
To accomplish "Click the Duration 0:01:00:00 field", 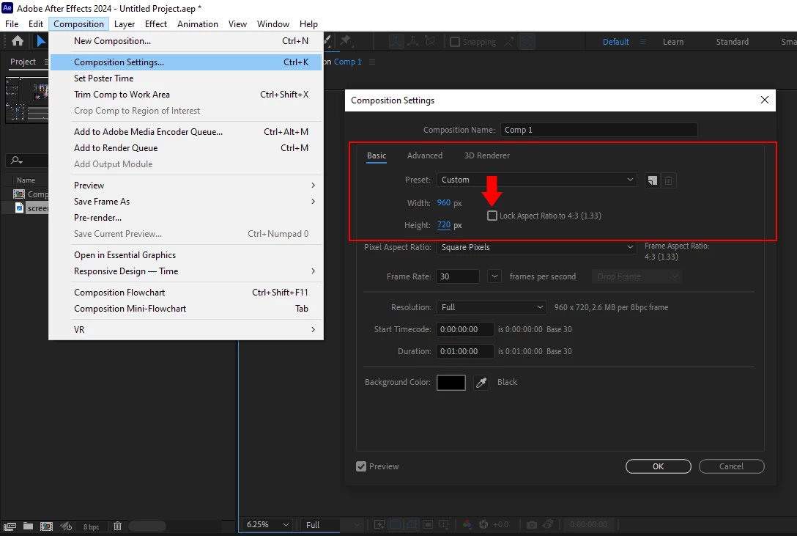I will click(464, 351).
